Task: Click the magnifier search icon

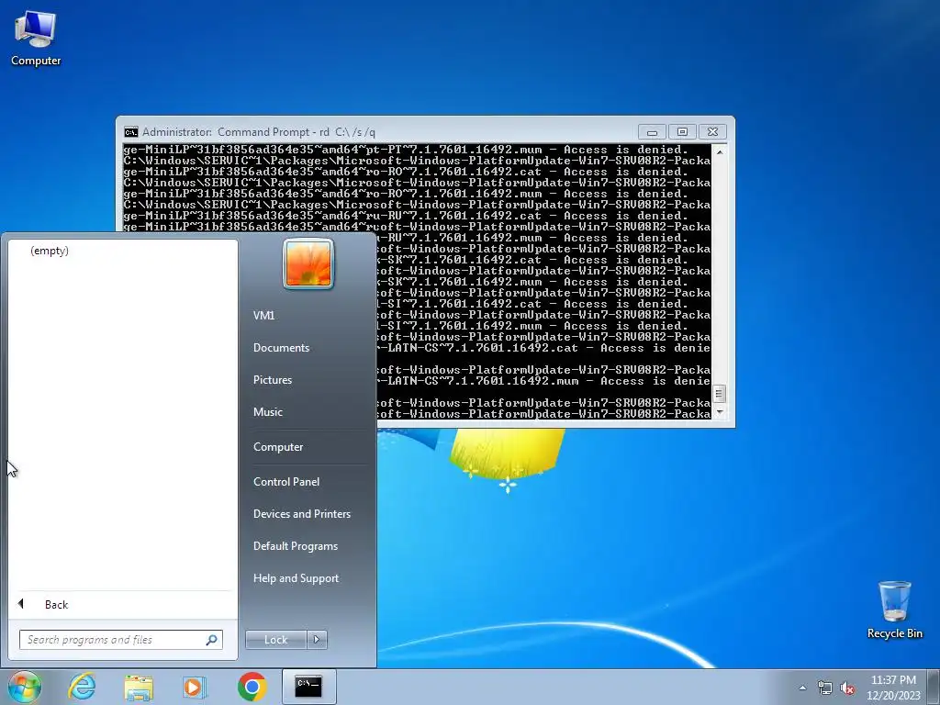Action: [x=212, y=640]
